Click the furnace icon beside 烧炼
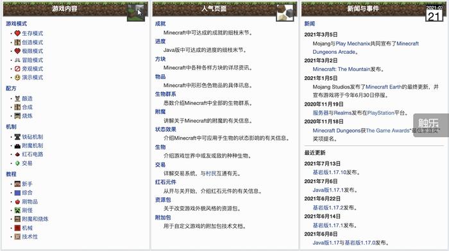The width and height of the screenshot is (449, 251). click(17, 116)
